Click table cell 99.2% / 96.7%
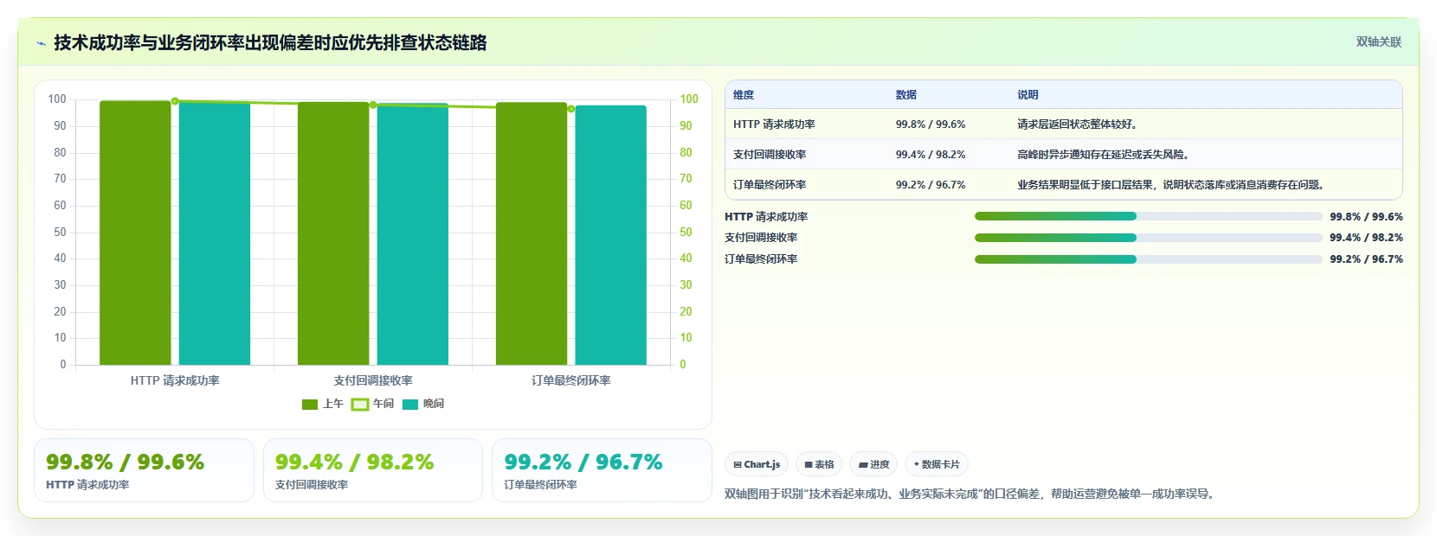Viewport: 1437px width, 536px height. click(931, 185)
